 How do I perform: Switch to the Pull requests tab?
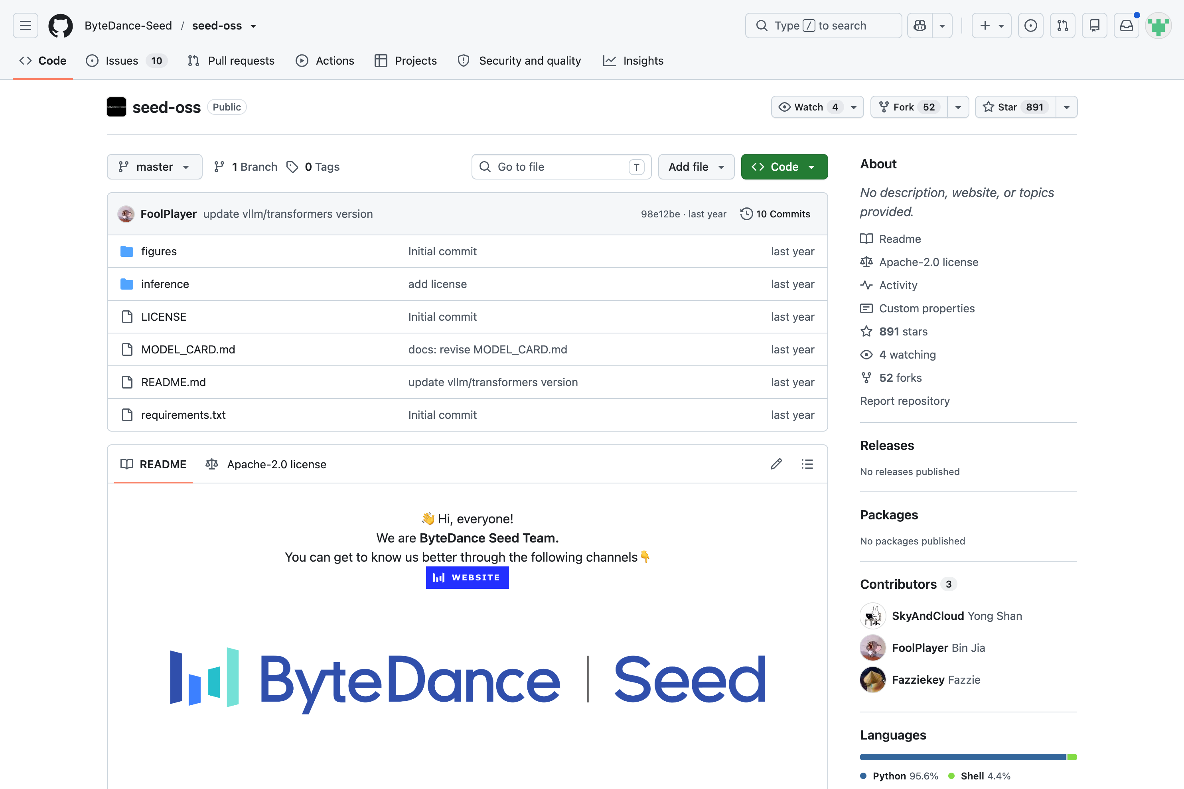point(231,60)
